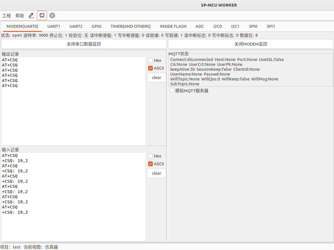Viewport: 334px width, 250px height.
Task: Click the chip hardware icon
Action: coord(52,15)
